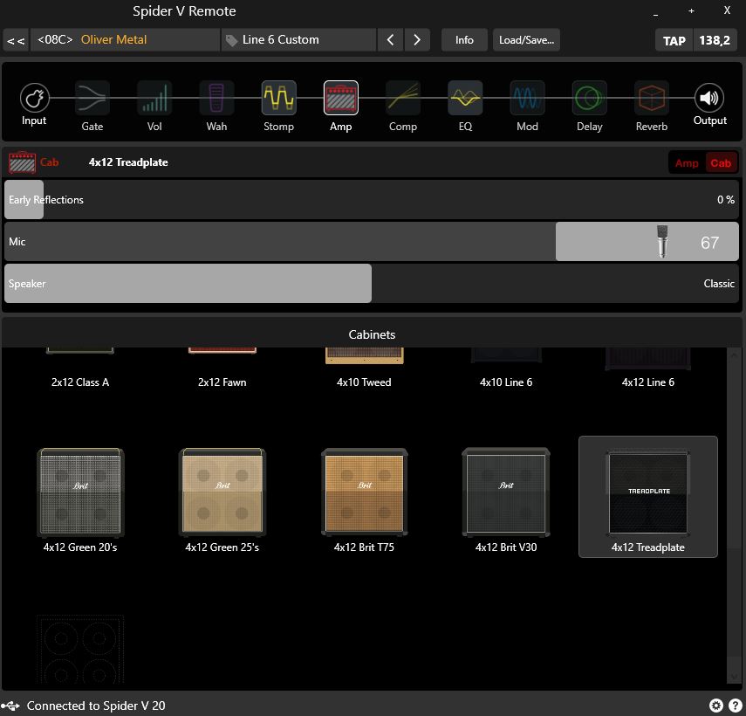The image size is (746, 716).
Task: Click the Cabinets list header
Action: tap(372, 334)
